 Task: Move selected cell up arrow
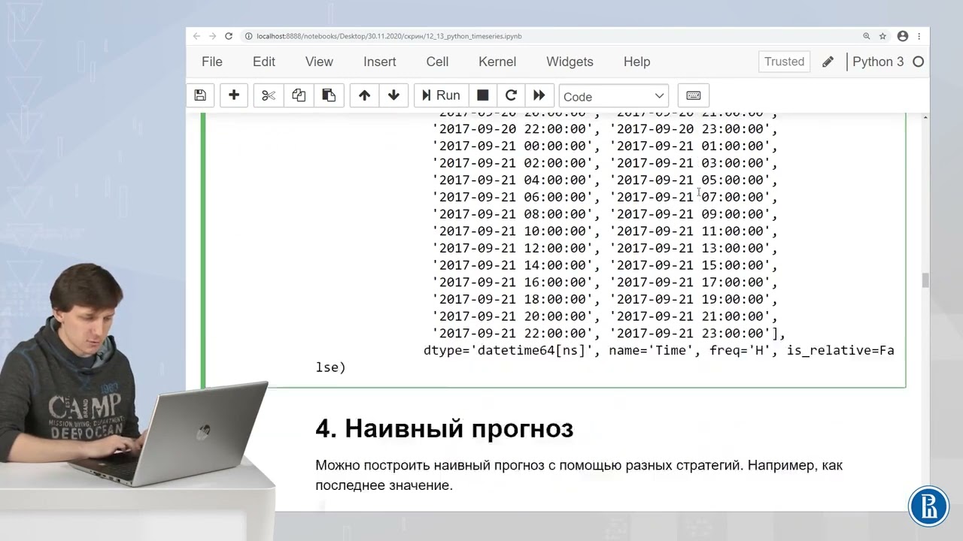click(x=365, y=95)
